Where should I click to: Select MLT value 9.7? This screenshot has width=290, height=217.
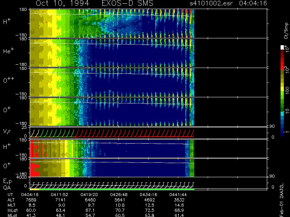91,205
